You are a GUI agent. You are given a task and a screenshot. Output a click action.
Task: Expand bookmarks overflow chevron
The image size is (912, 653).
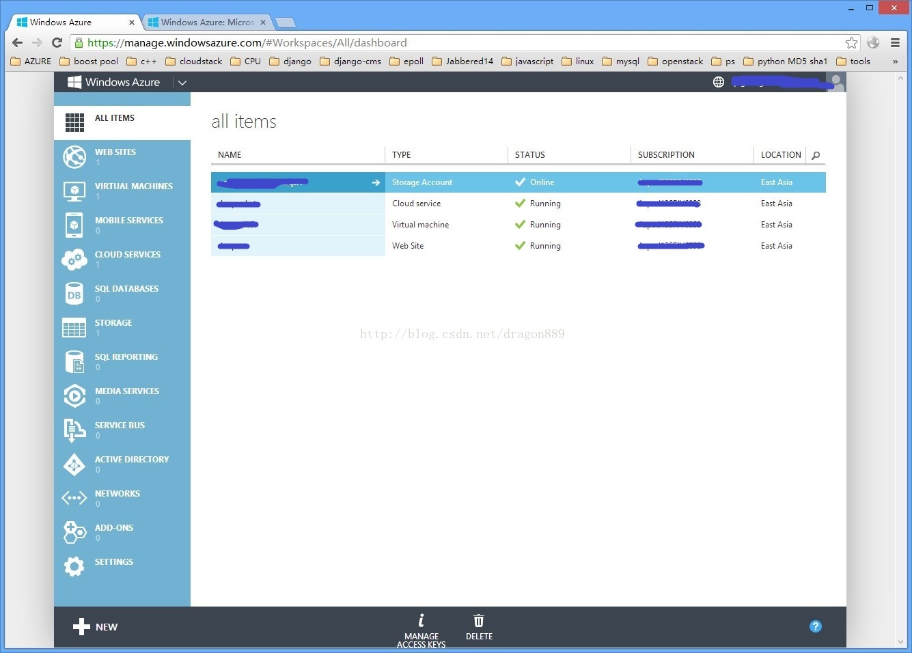(x=895, y=61)
